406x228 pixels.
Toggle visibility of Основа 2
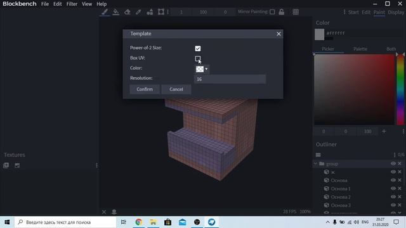[393, 197]
